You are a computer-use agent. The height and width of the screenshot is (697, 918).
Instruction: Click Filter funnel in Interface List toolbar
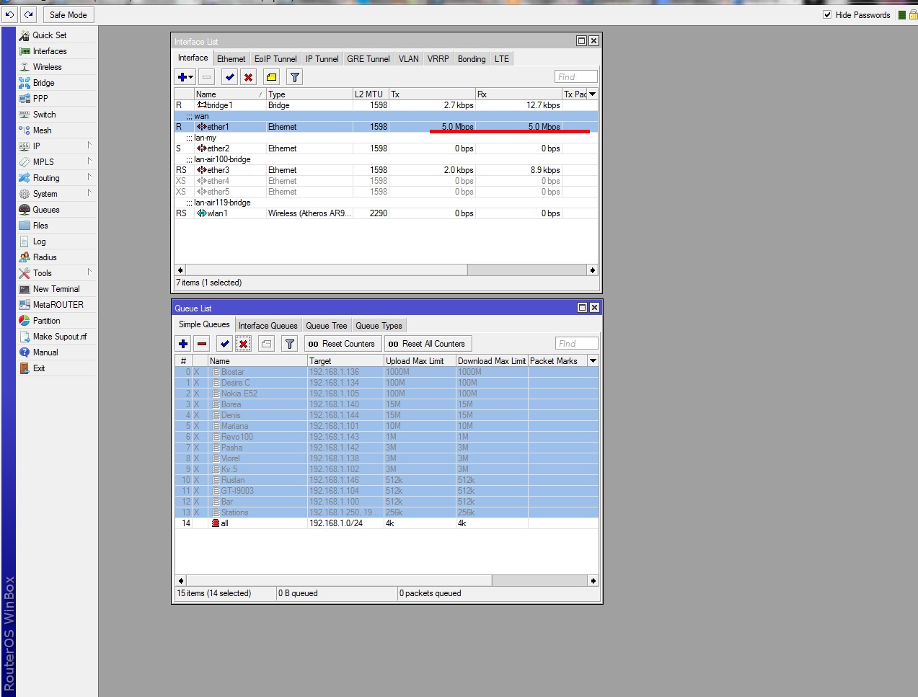294,77
